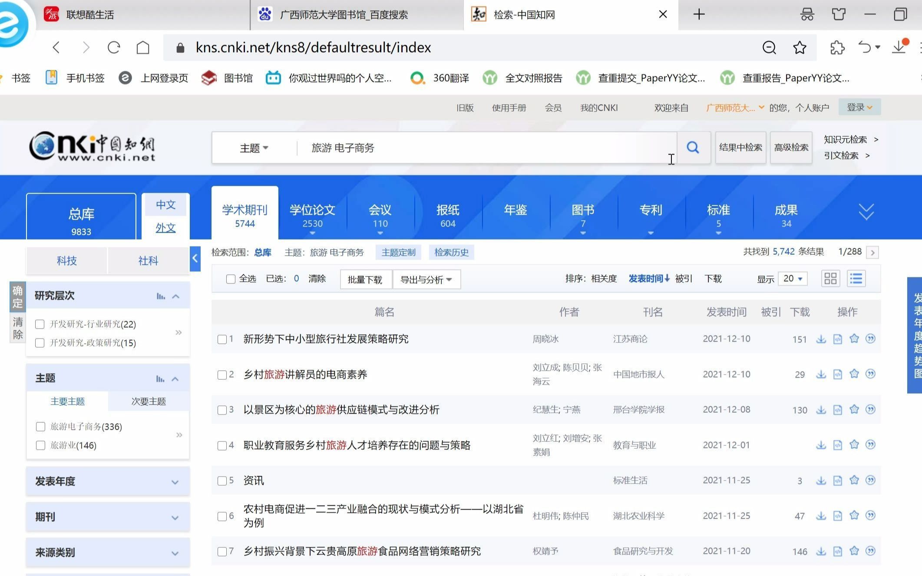This screenshot has height=576, width=922.
Task: Select the 次要主题 sub-tab
Action: click(149, 402)
